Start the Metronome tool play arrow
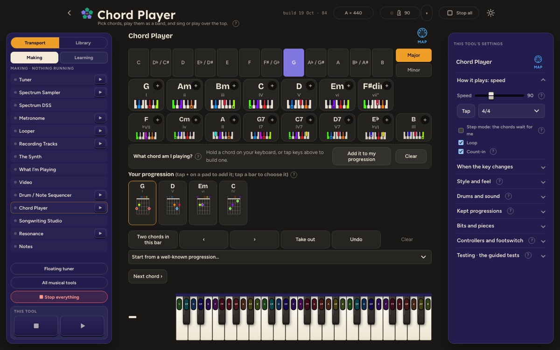 tap(100, 118)
